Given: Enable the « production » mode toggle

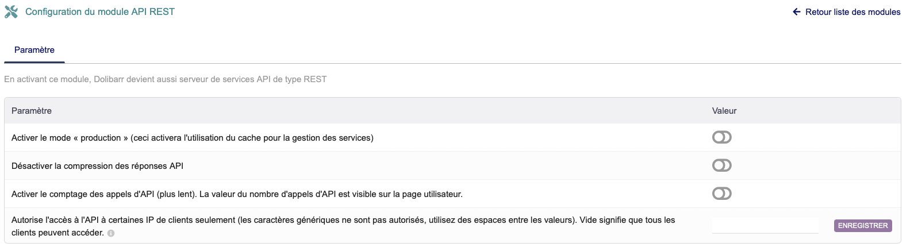Looking at the screenshot, I should click(721, 137).
